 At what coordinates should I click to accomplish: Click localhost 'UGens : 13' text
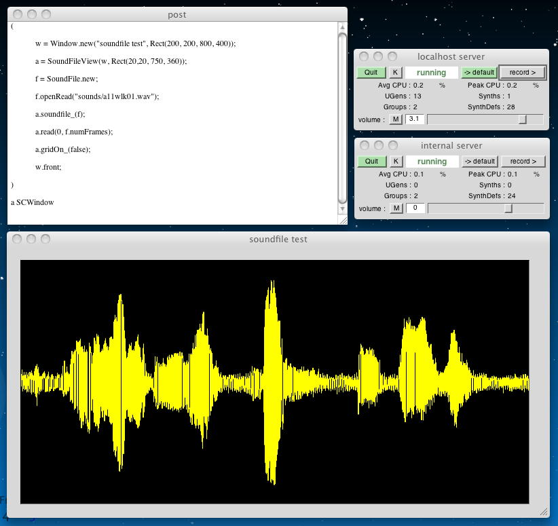(403, 96)
